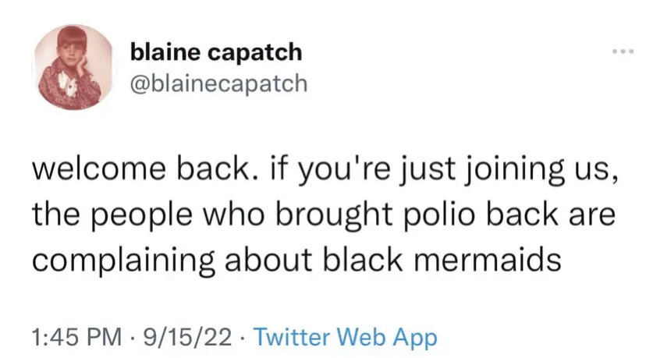Open the blaine capatch display name
The image size is (646, 358).
coord(216,53)
